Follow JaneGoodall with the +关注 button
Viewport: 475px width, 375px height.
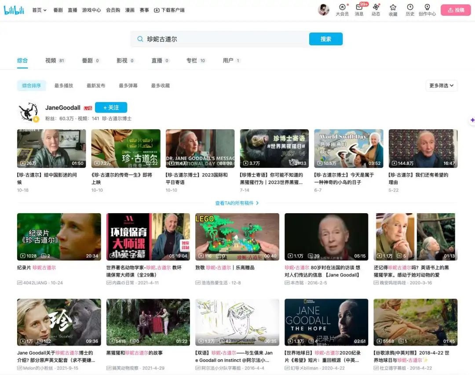coord(111,108)
